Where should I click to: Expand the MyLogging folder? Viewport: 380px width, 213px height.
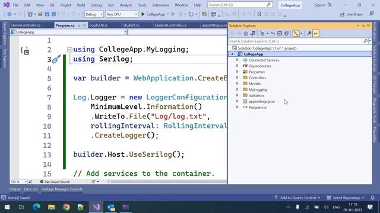coord(237,89)
